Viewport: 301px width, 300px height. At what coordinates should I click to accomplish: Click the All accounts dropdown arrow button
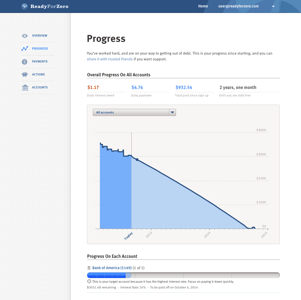173,112
